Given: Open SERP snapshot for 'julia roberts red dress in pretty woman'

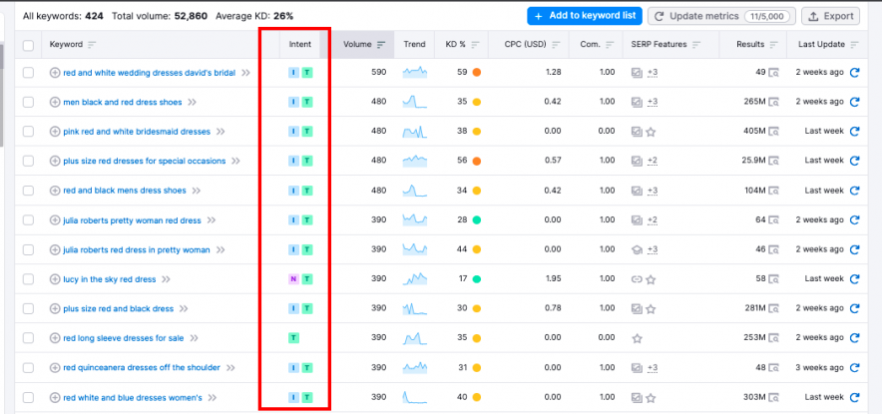Looking at the screenshot, I should coord(774,249).
